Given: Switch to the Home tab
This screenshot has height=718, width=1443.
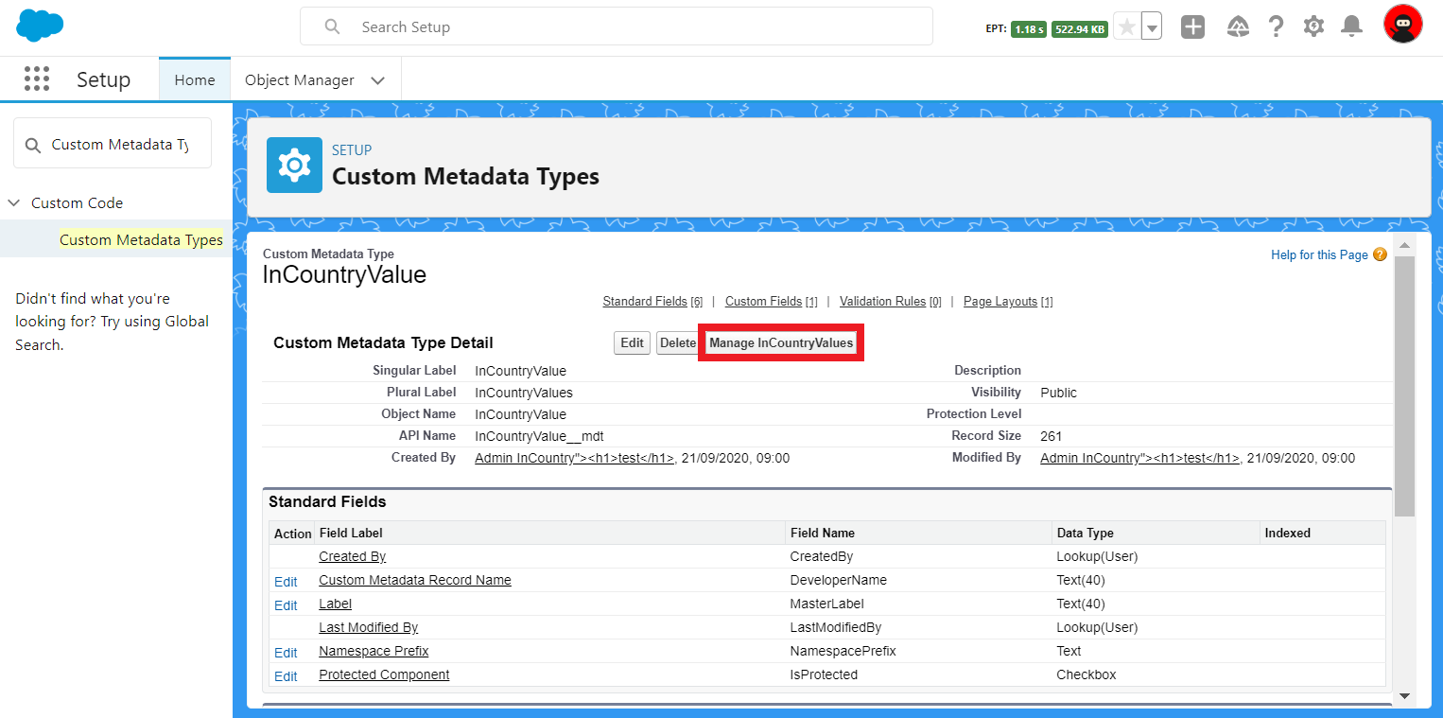Looking at the screenshot, I should coord(194,79).
